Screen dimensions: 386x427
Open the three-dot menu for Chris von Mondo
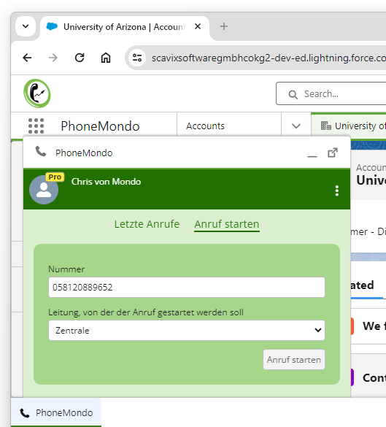pyautogui.click(x=337, y=191)
